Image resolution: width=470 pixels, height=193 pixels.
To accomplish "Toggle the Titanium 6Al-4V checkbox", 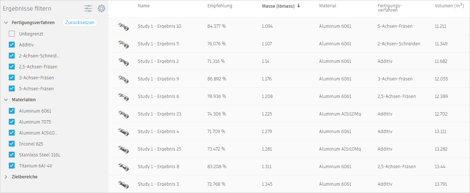I will click(x=12, y=166).
